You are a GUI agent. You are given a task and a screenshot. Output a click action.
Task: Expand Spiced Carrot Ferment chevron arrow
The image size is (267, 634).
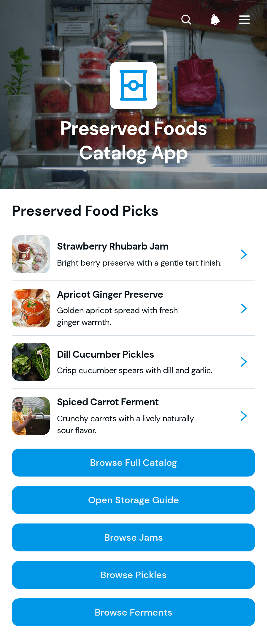(244, 416)
